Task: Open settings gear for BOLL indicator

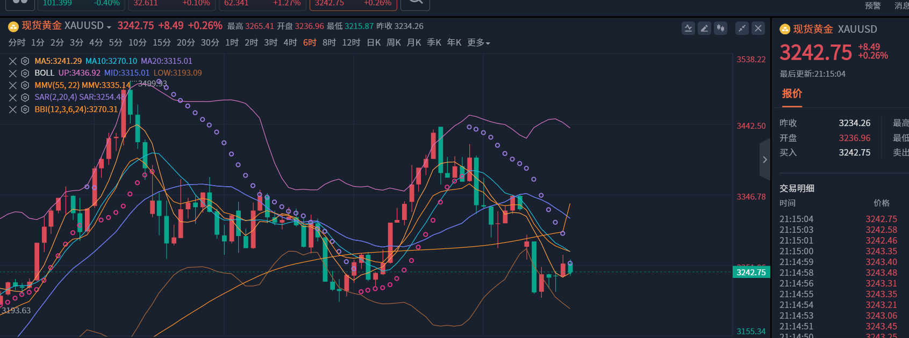Action: point(25,73)
